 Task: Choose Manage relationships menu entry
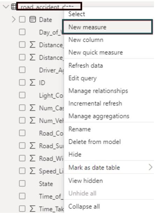pyautogui.click(x=98, y=91)
